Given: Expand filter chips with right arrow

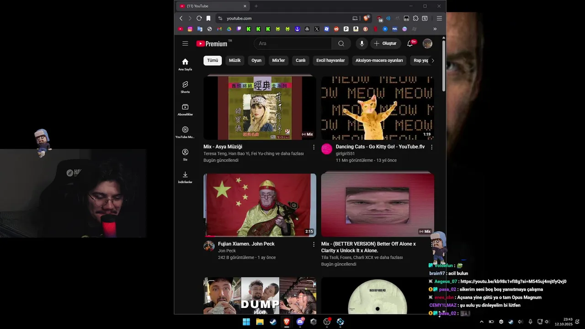Looking at the screenshot, I should pyautogui.click(x=432, y=60).
